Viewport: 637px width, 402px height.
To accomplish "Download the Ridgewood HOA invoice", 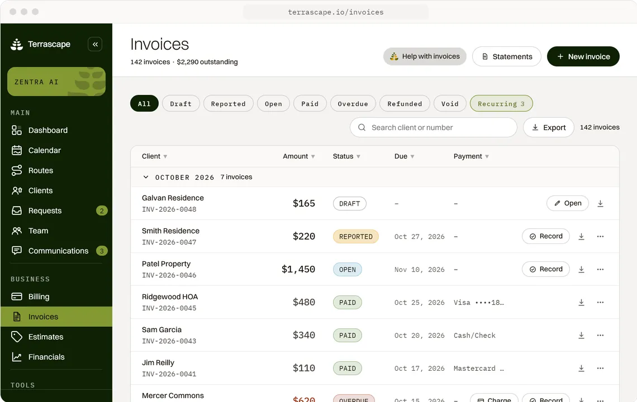I will click(x=581, y=302).
